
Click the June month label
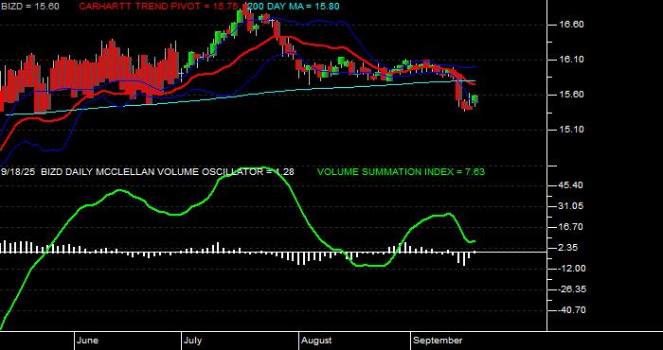[88, 341]
